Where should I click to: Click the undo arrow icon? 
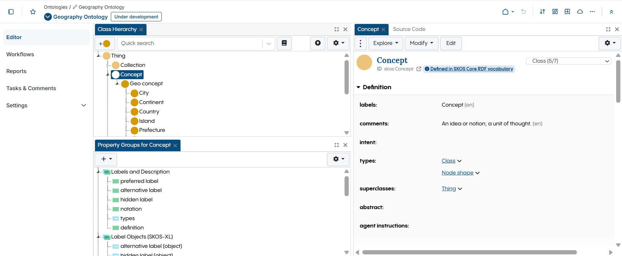click(x=523, y=12)
